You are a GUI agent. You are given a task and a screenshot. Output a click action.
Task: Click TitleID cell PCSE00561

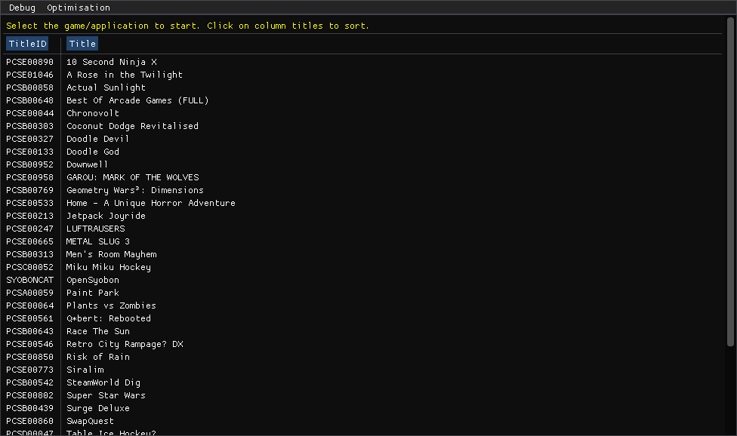(x=30, y=318)
